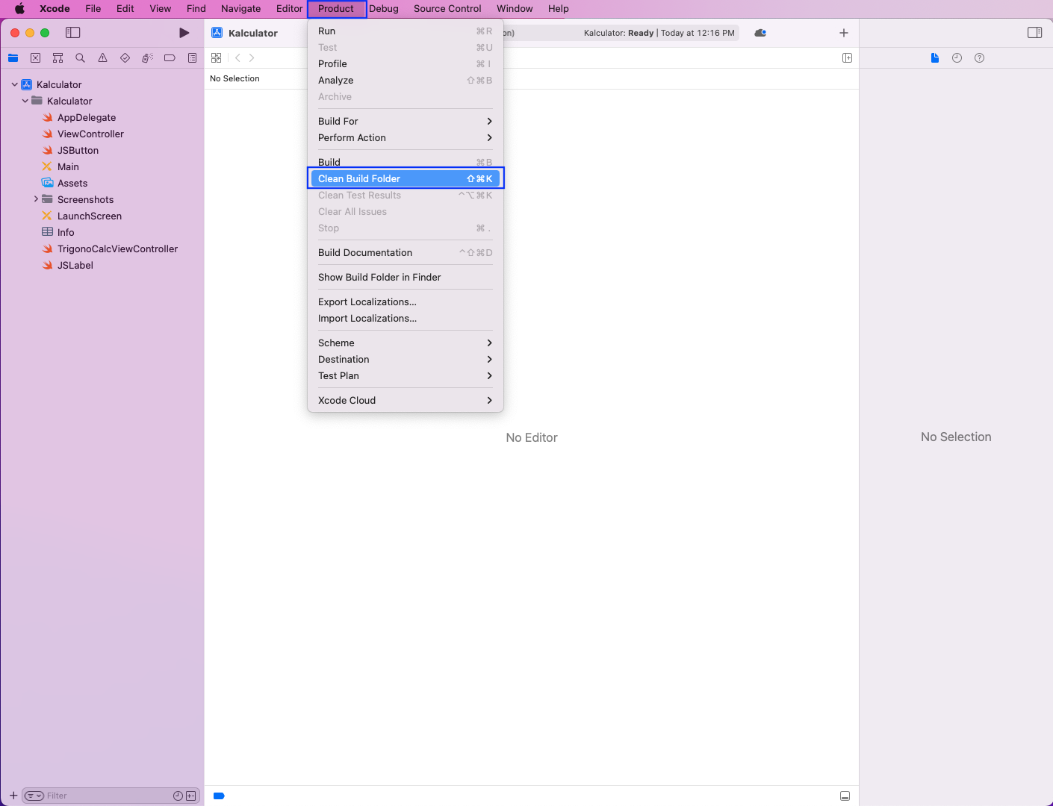Open the Debug navigator icon
1053x806 pixels.
(147, 57)
